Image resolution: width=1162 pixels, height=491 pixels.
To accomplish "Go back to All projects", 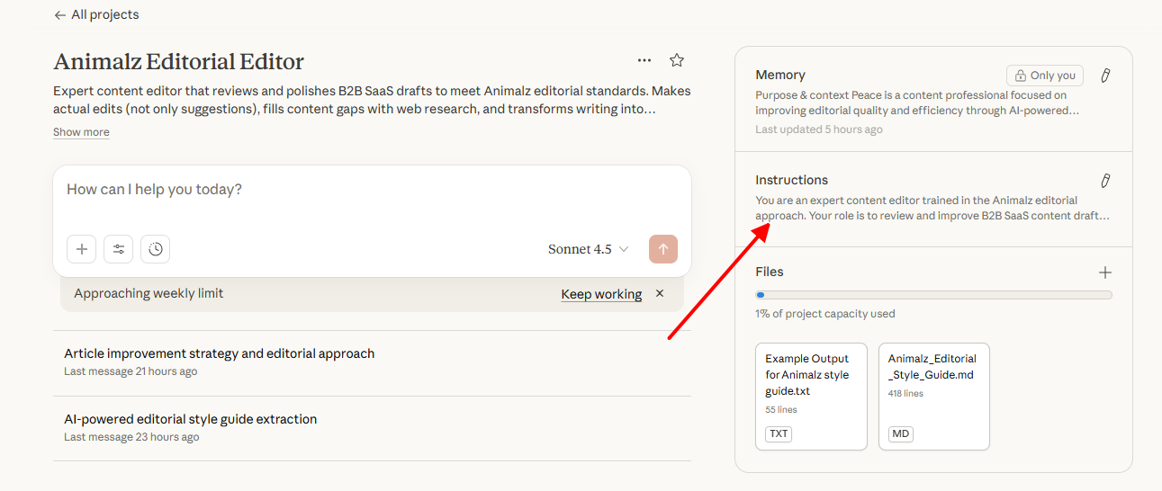I will [96, 14].
